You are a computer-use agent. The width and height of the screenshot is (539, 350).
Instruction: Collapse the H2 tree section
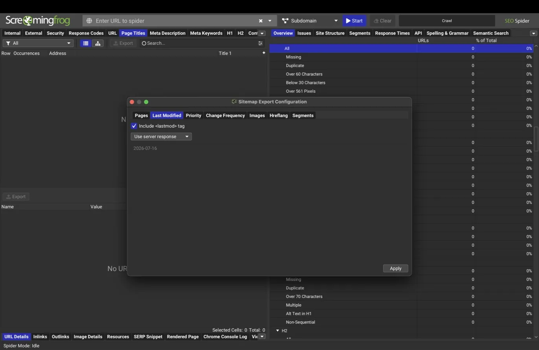[277, 331]
